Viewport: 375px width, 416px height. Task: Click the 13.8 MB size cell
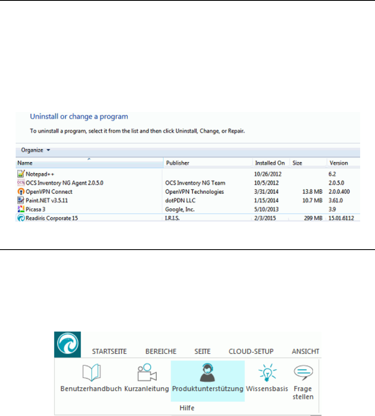coord(312,192)
